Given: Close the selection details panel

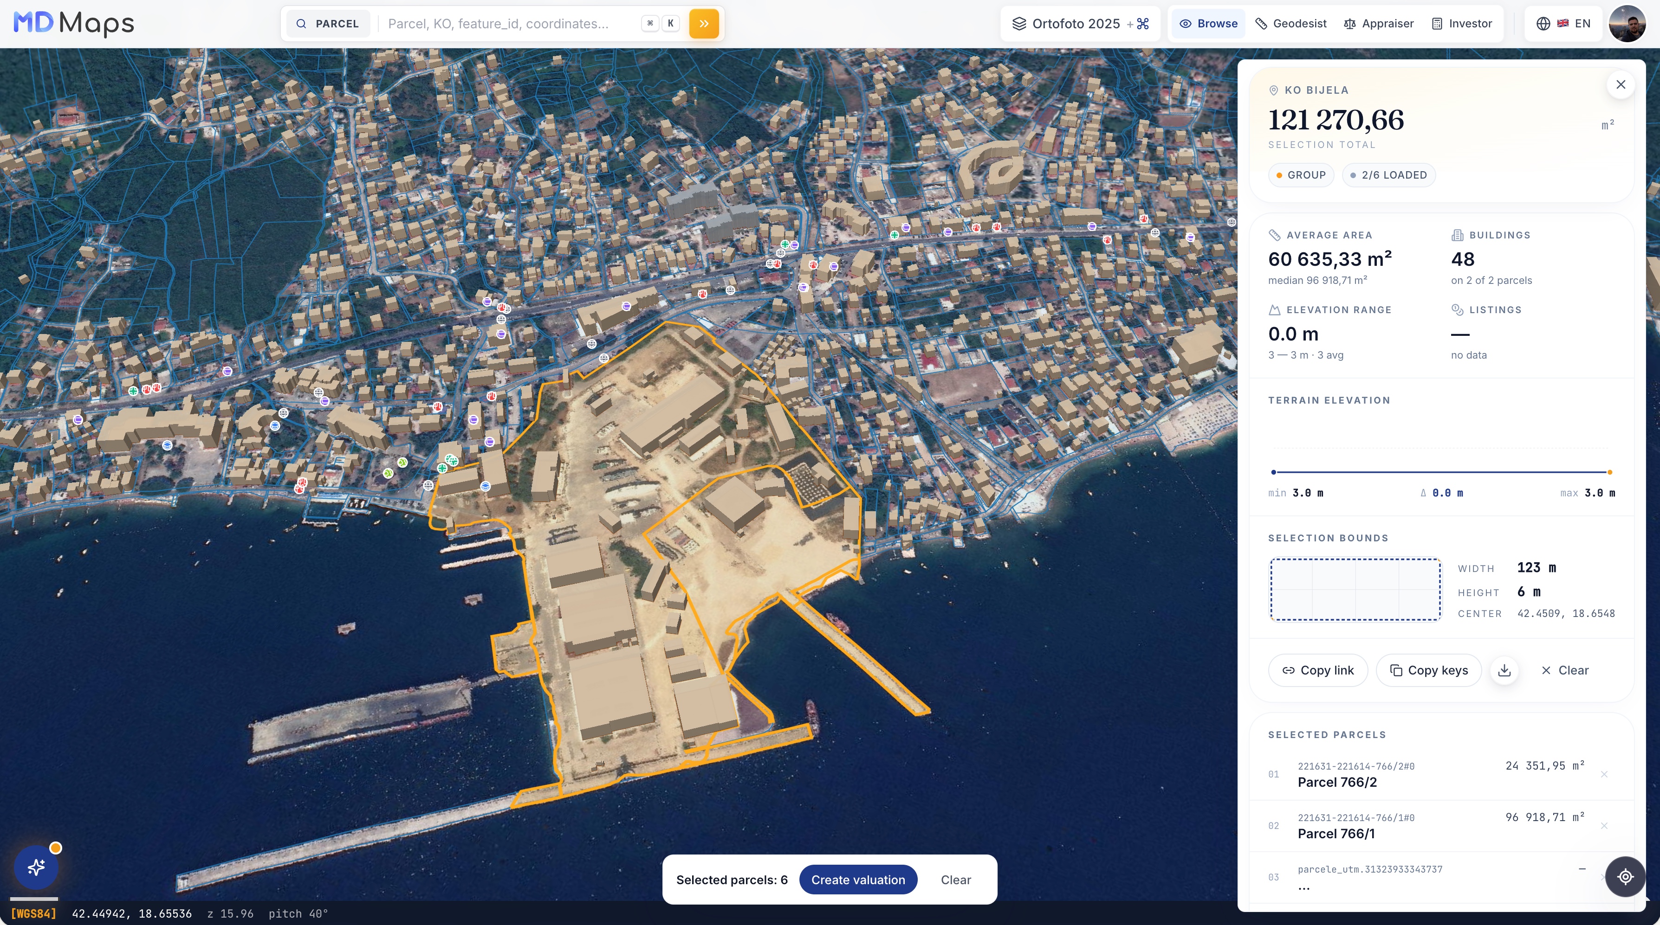Looking at the screenshot, I should click(x=1621, y=84).
